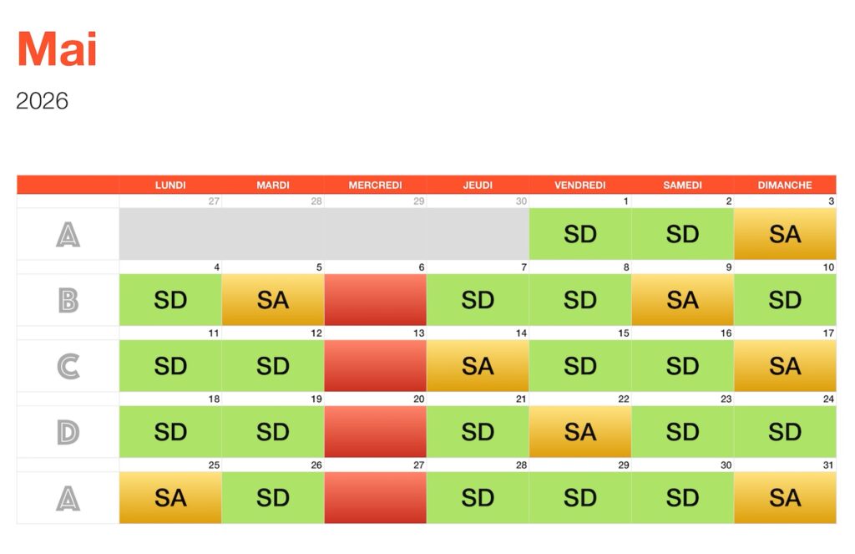Click the SA cell on Tuesday 5
Viewport: 855px width, 554px height.
point(273,300)
